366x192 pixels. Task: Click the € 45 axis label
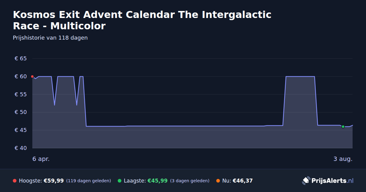coord(20,130)
